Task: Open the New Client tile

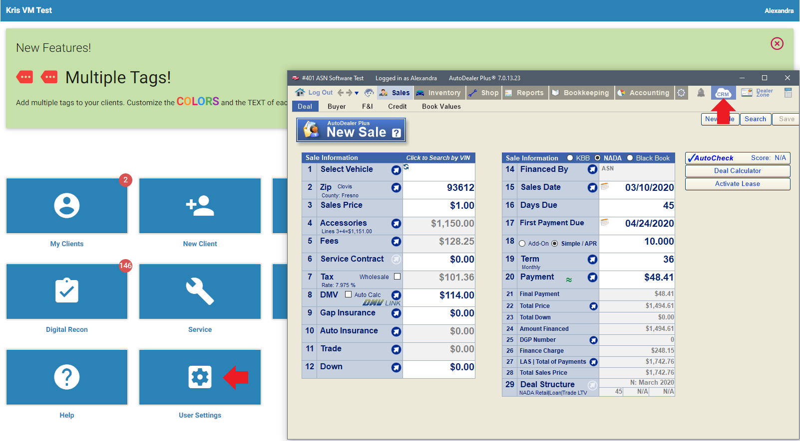Action: 200,206
